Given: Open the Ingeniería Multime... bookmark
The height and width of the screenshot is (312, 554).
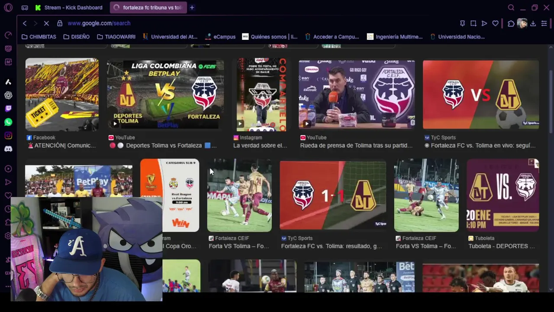Looking at the screenshot, I should pyautogui.click(x=395, y=37).
